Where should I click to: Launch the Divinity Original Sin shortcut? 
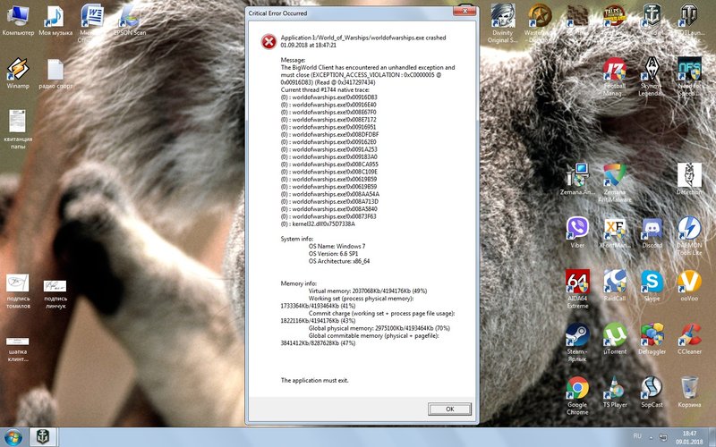(503, 23)
